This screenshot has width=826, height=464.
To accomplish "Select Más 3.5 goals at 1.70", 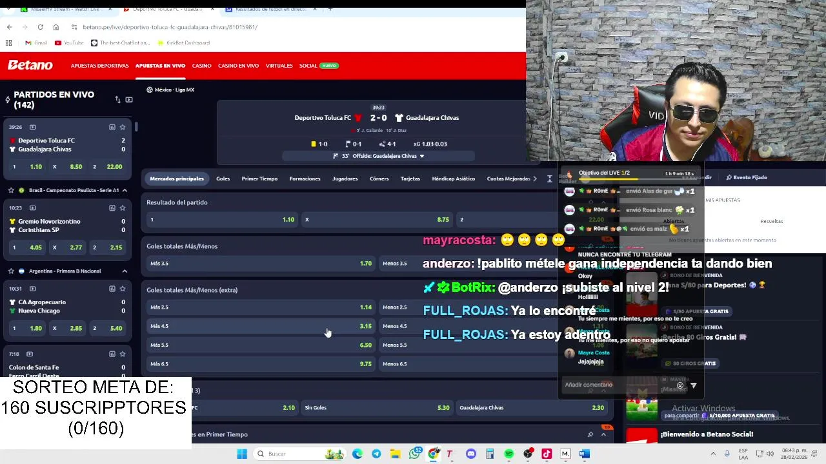I will click(261, 264).
